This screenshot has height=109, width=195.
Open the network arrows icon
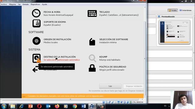coord(35,69)
